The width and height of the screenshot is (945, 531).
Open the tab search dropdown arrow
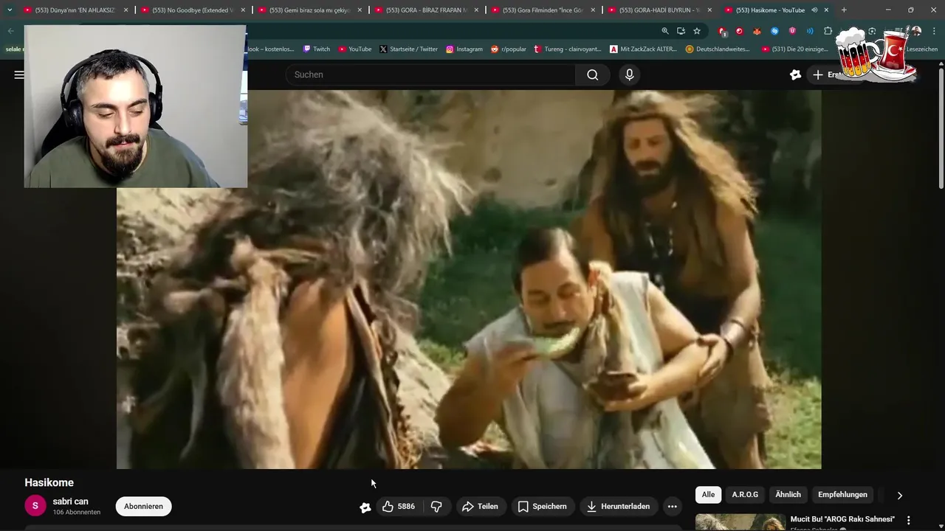coord(10,10)
